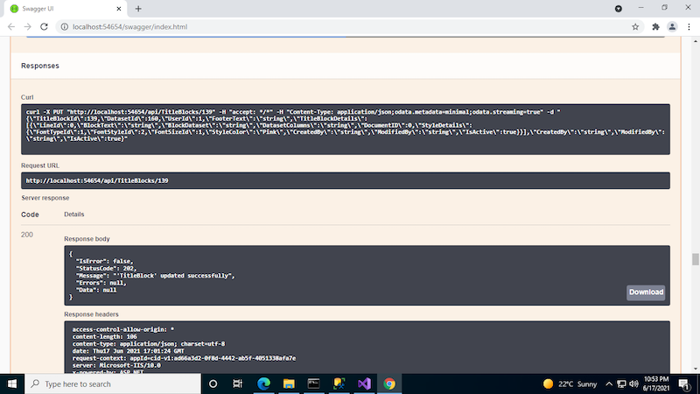700x394 pixels.
Task: Open Visual Studio from taskbar
Action: (x=364, y=383)
